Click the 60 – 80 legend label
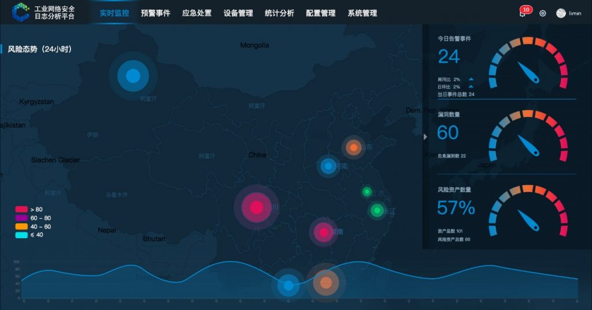 [41, 218]
